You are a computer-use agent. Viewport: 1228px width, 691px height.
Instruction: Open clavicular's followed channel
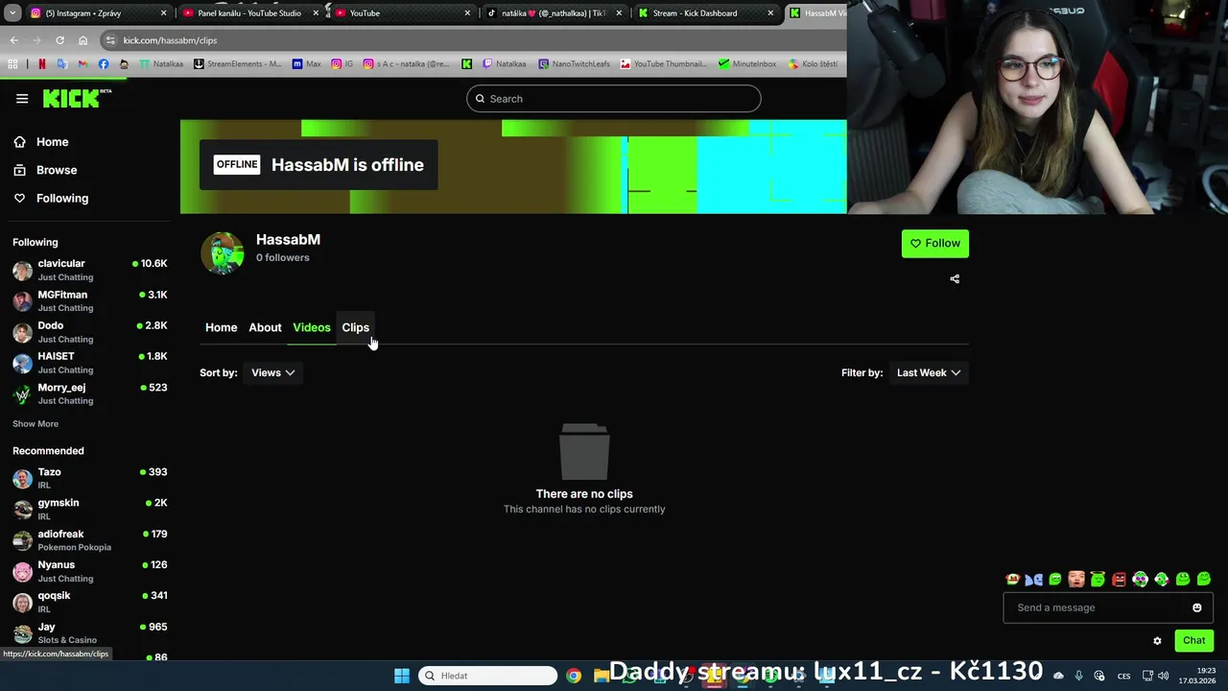point(89,270)
